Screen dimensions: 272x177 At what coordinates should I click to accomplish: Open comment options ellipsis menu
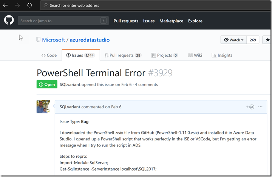(x=260, y=107)
